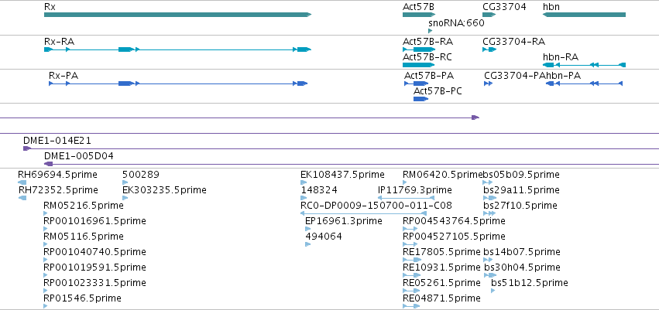Open the Rx-RA transcript label

coord(60,42)
